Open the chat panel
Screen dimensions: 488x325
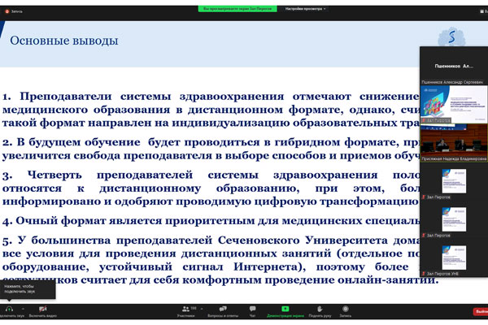coord(253,309)
